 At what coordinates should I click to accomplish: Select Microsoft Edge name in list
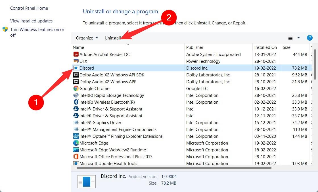94,143
